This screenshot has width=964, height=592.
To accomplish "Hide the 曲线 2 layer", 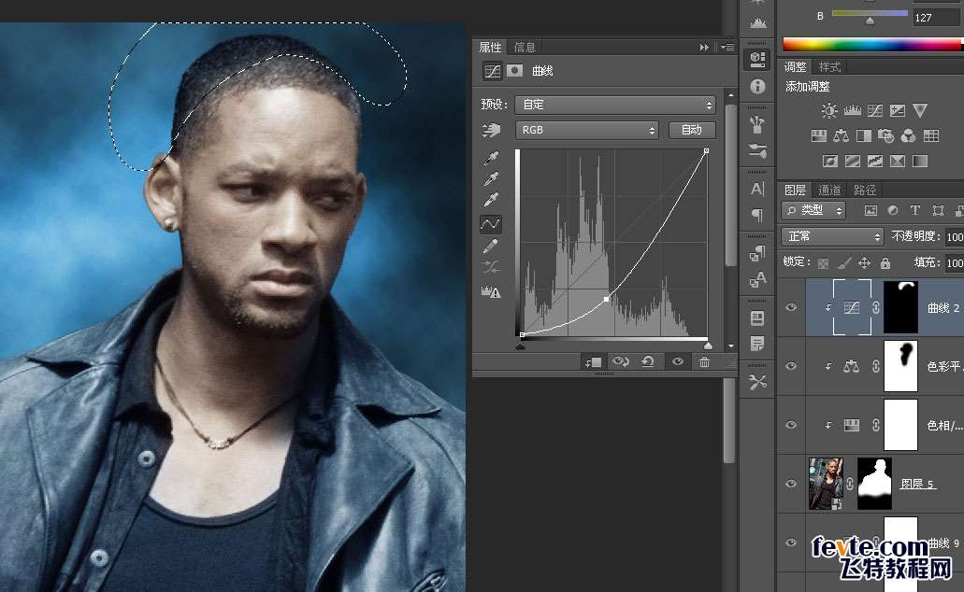I will pyautogui.click(x=791, y=307).
